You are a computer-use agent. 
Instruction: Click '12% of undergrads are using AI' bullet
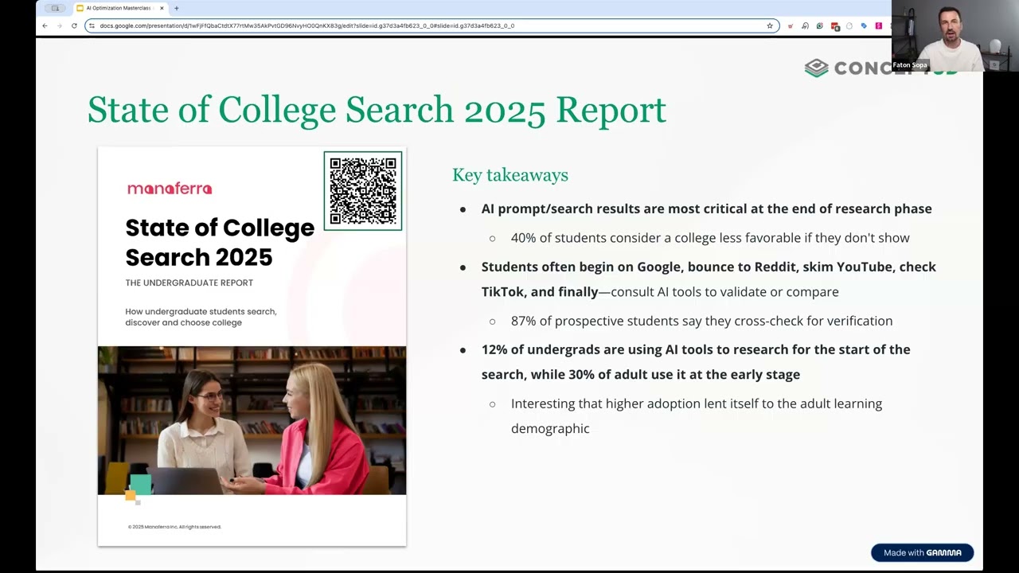click(x=696, y=362)
